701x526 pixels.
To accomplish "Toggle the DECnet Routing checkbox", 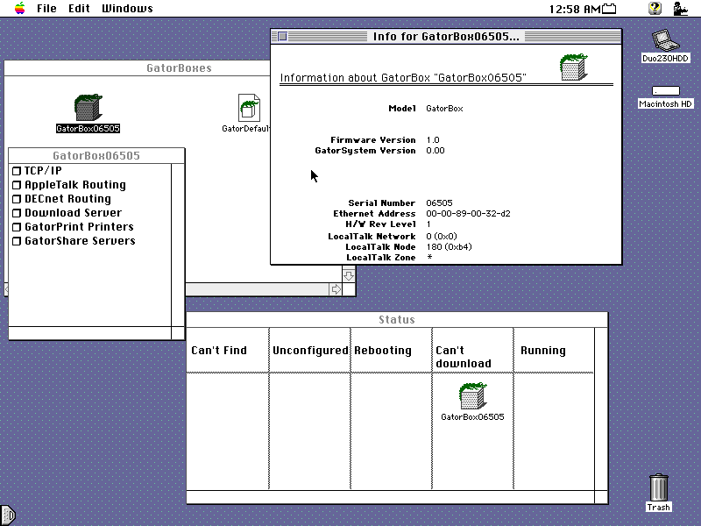I will point(17,199).
